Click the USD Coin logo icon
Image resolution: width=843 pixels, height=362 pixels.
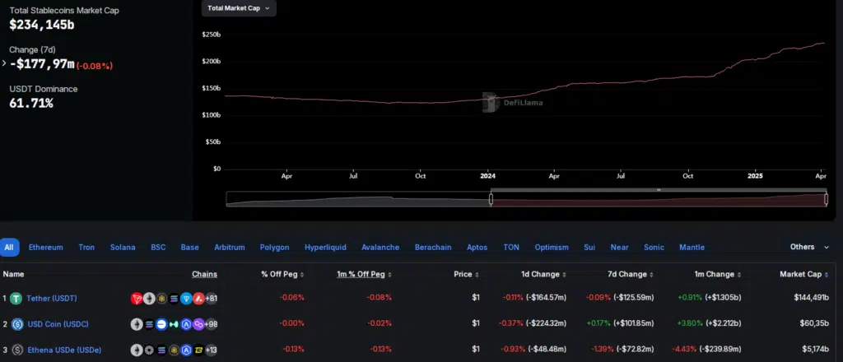click(x=17, y=324)
